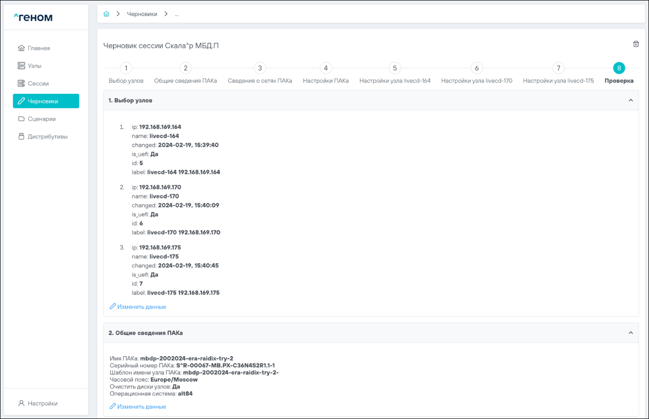Open step 4 Настройки ПАКа

click(325, 68)
